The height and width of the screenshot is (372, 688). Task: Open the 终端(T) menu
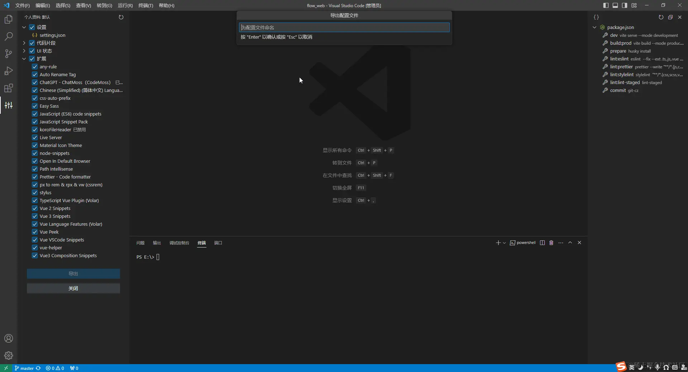pyautogui.click(x=146, y=5)
